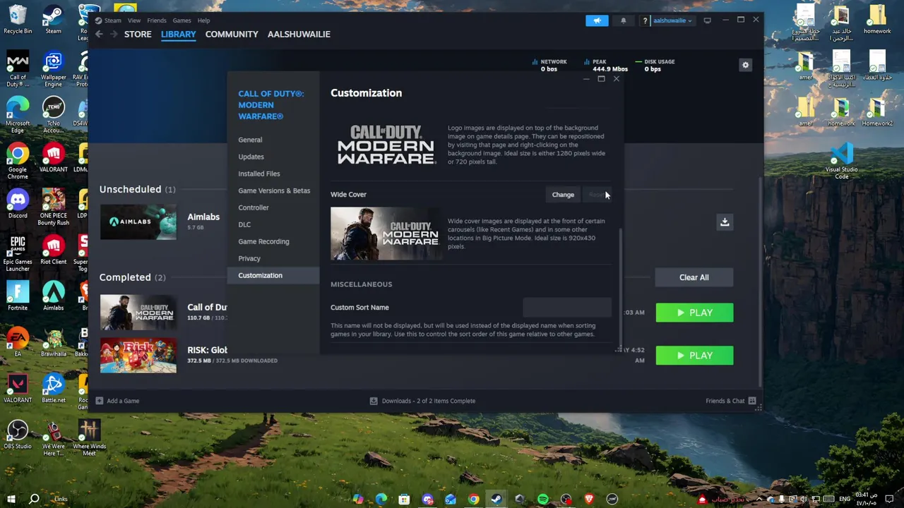The image size is (904, 508).
Task: Open the Google Chrome desktop shortcut
Action: click(x=18, y=162)
